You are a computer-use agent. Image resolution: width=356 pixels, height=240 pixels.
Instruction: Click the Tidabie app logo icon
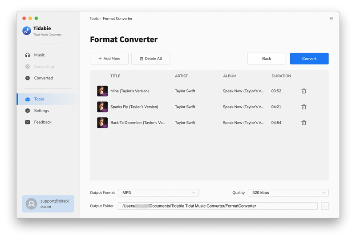click(x=27, y=31)
